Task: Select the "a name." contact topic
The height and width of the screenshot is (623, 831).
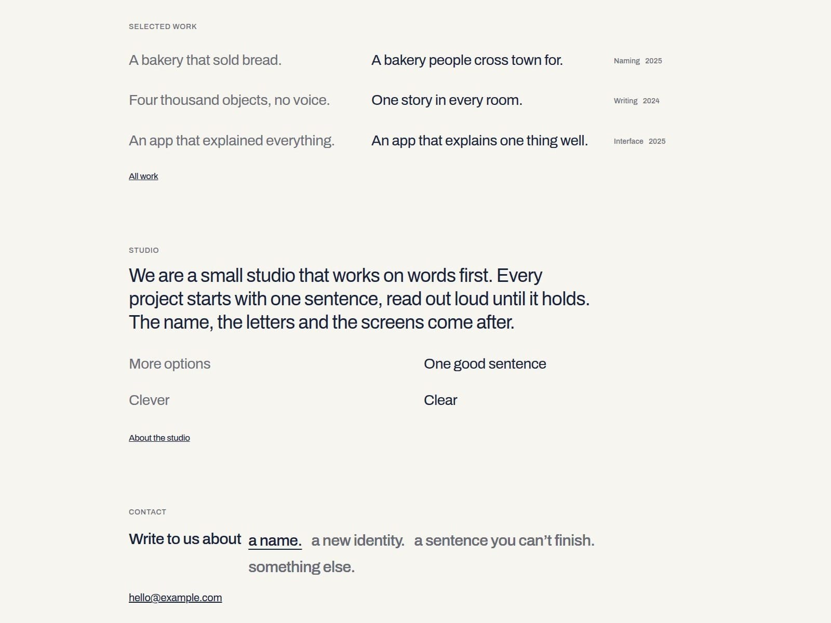Action: (275, 540)
